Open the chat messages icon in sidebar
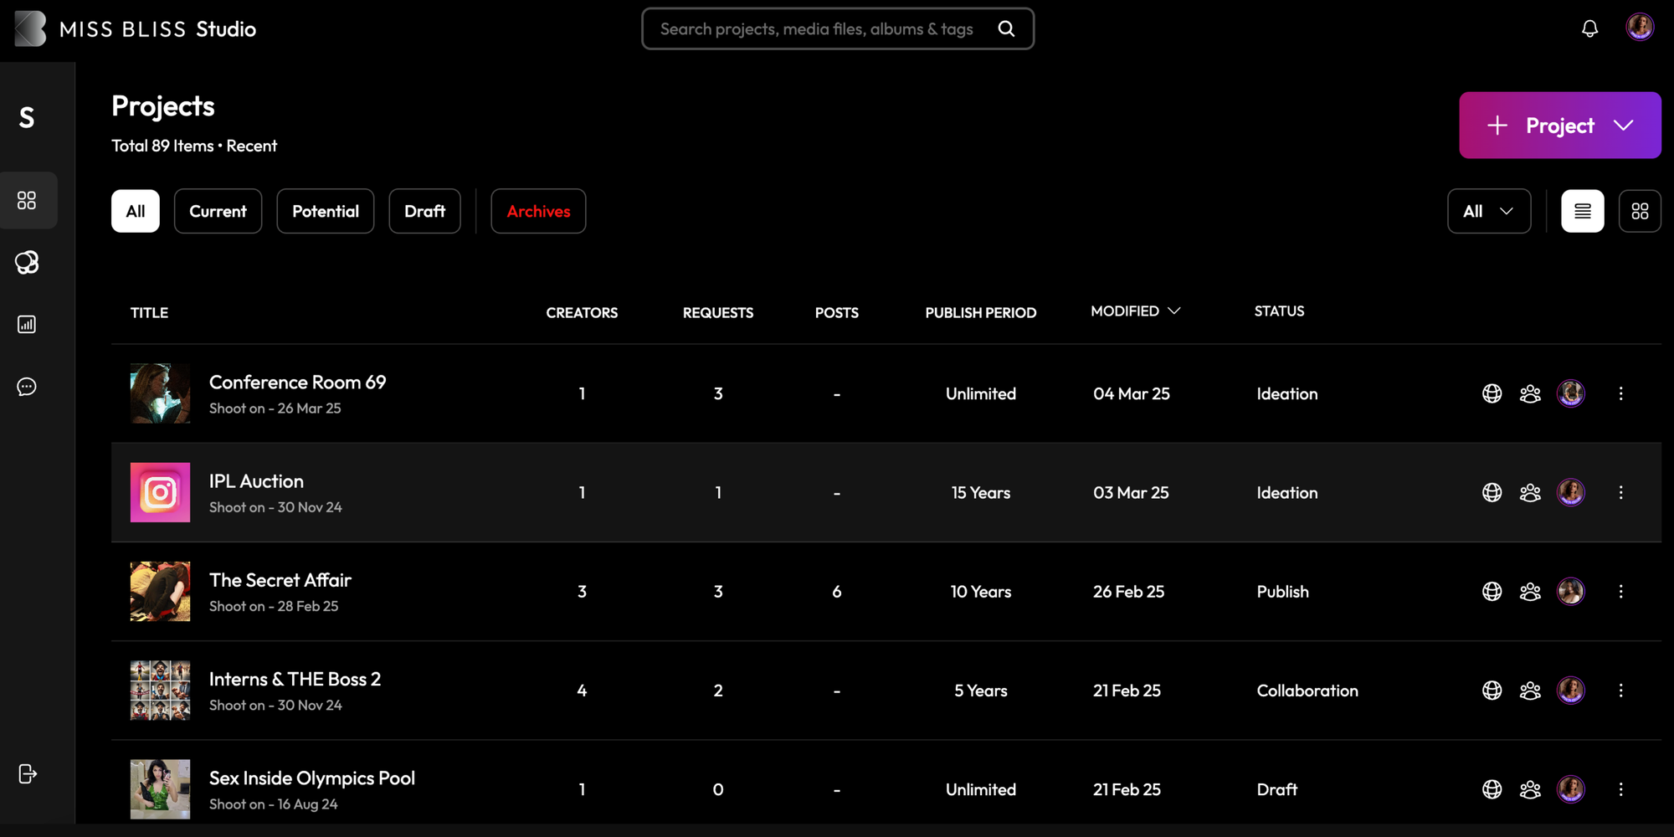1674x837 pixels. pos(27,387)
